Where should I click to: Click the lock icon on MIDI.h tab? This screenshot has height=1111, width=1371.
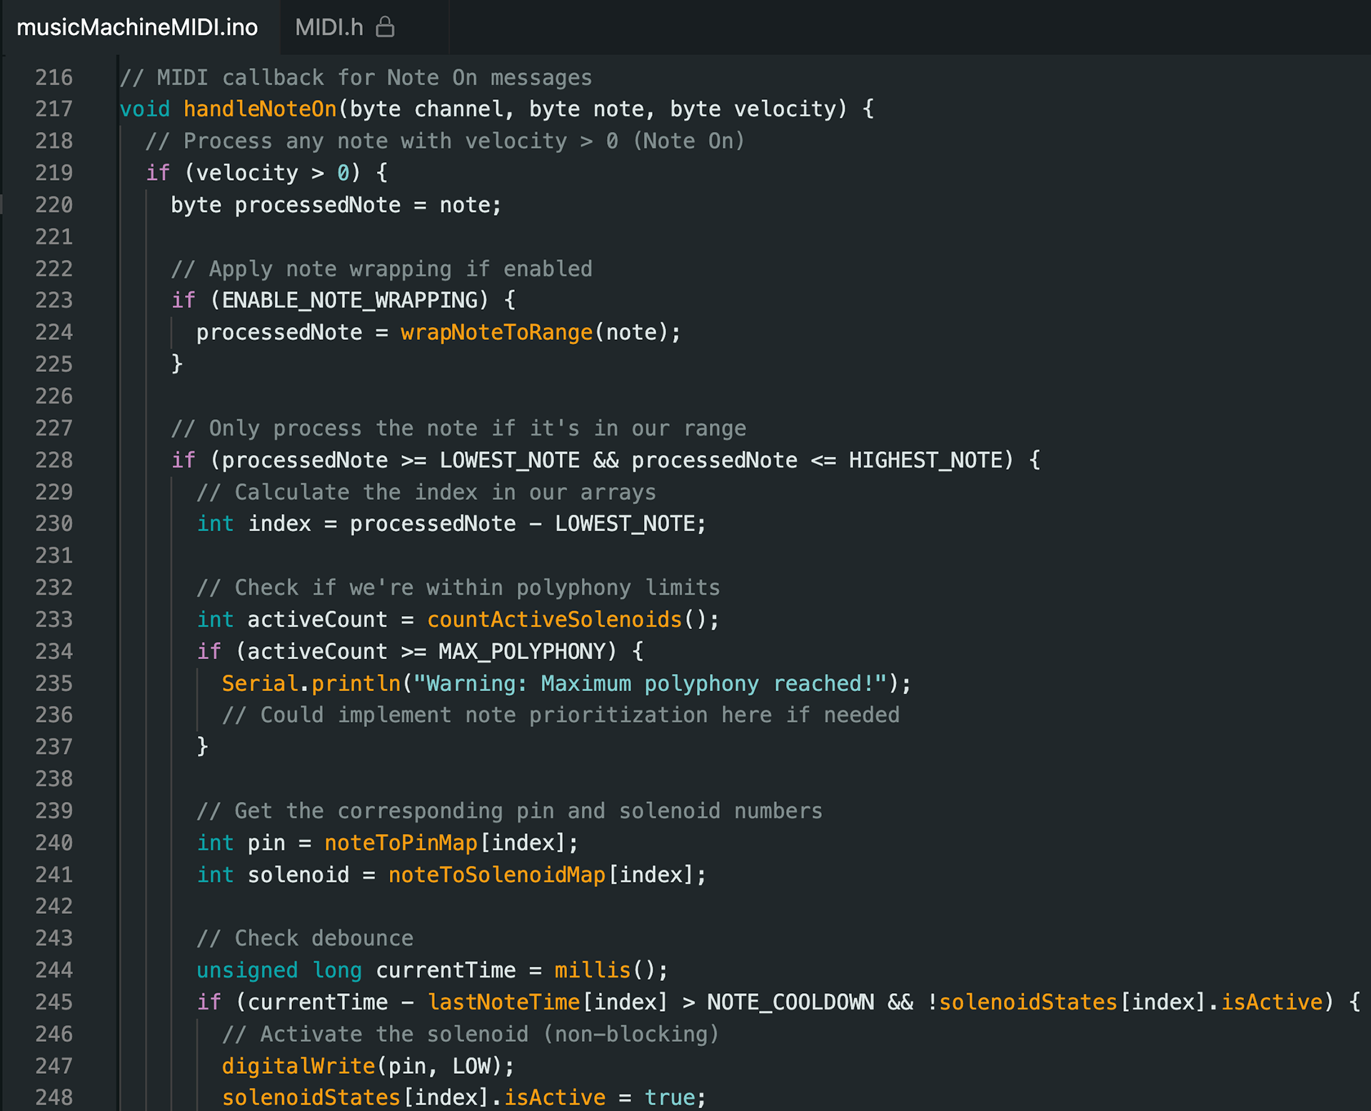point(386,27)
